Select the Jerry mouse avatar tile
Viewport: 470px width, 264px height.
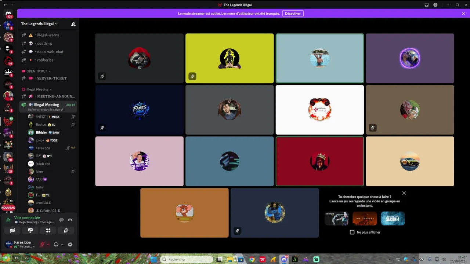click(184, 213)
